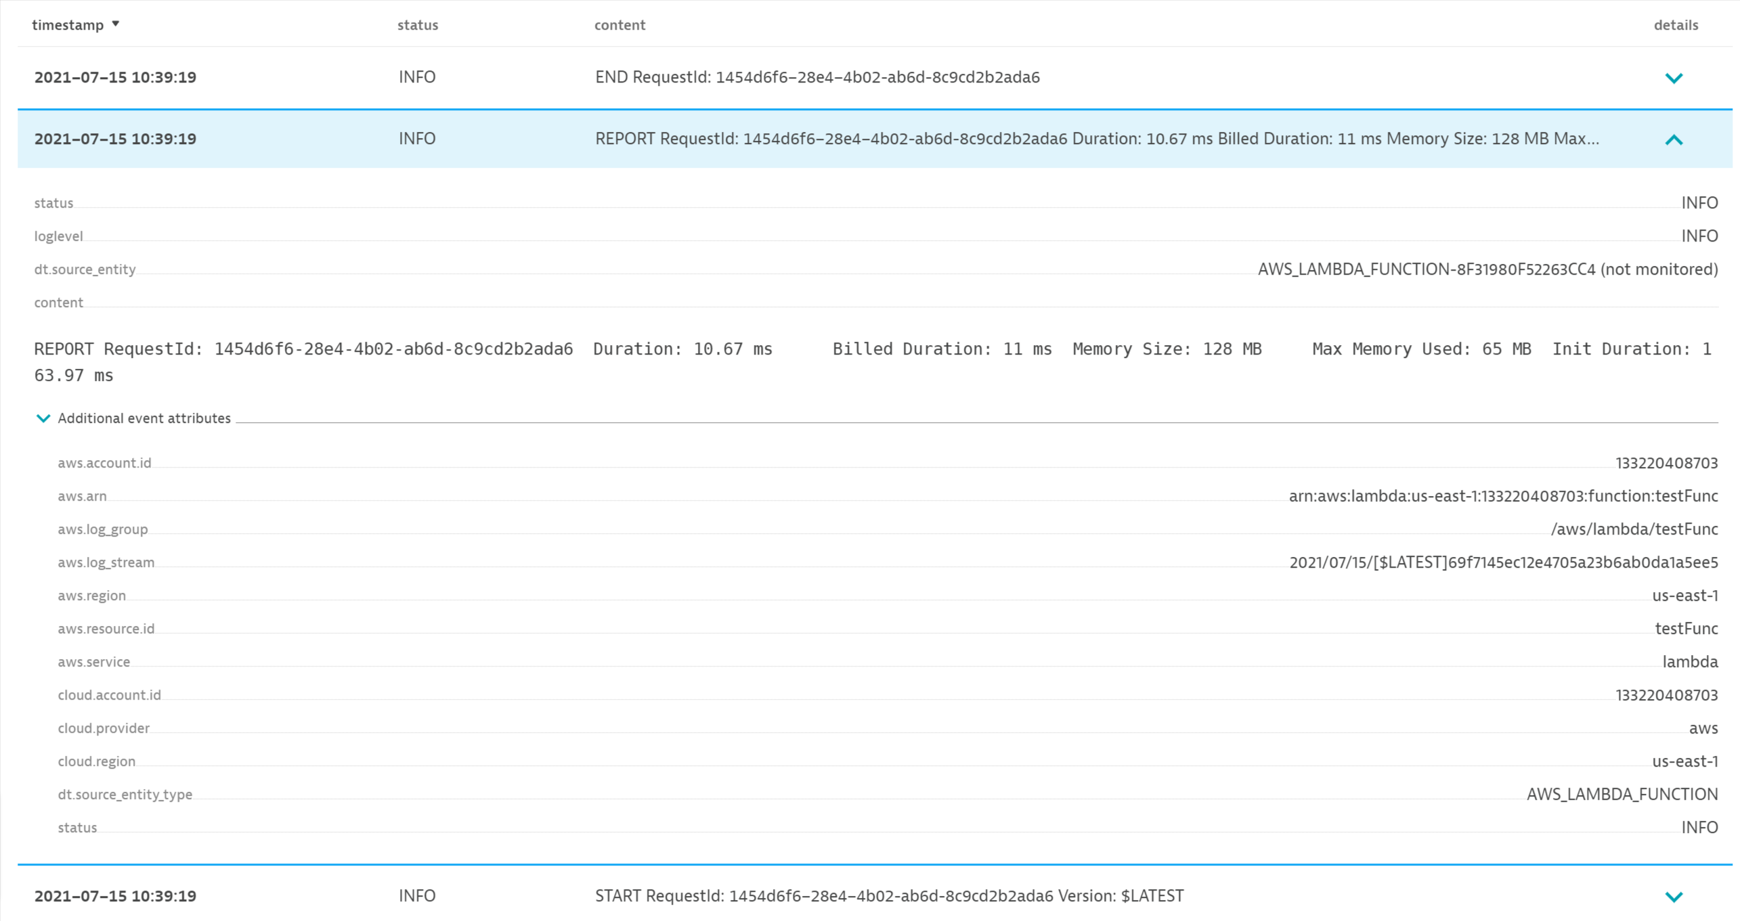
Task: Click the status column header
Action: tap(417, 25)
